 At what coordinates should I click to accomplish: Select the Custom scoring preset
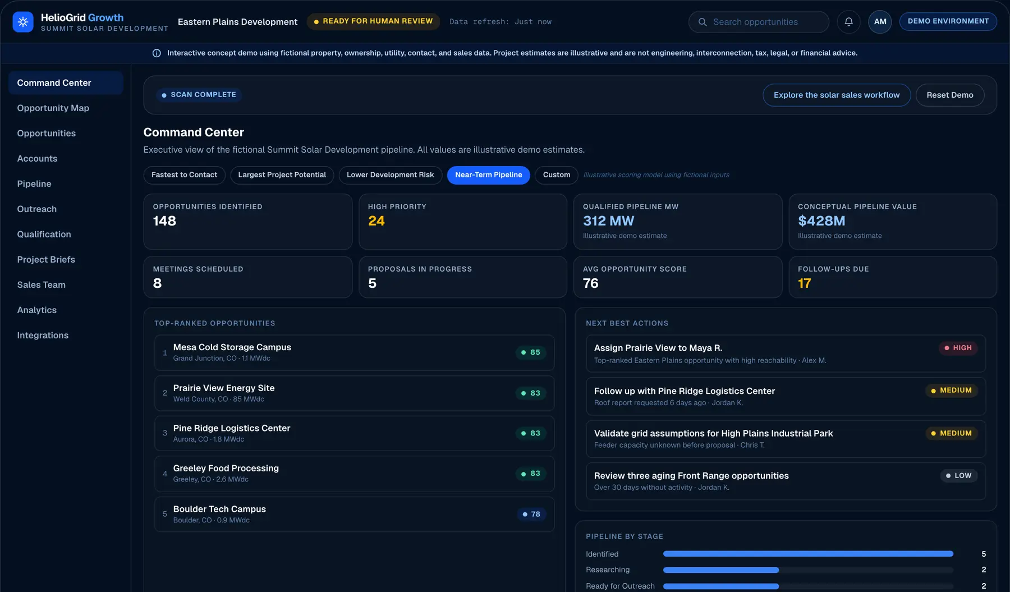coord(556,175)
